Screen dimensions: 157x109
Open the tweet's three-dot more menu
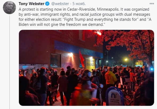(x=152, y=4)
